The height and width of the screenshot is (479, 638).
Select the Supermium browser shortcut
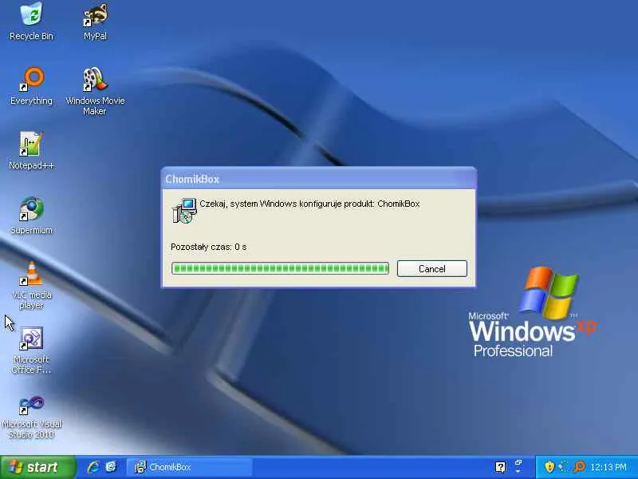coord(31,216)
